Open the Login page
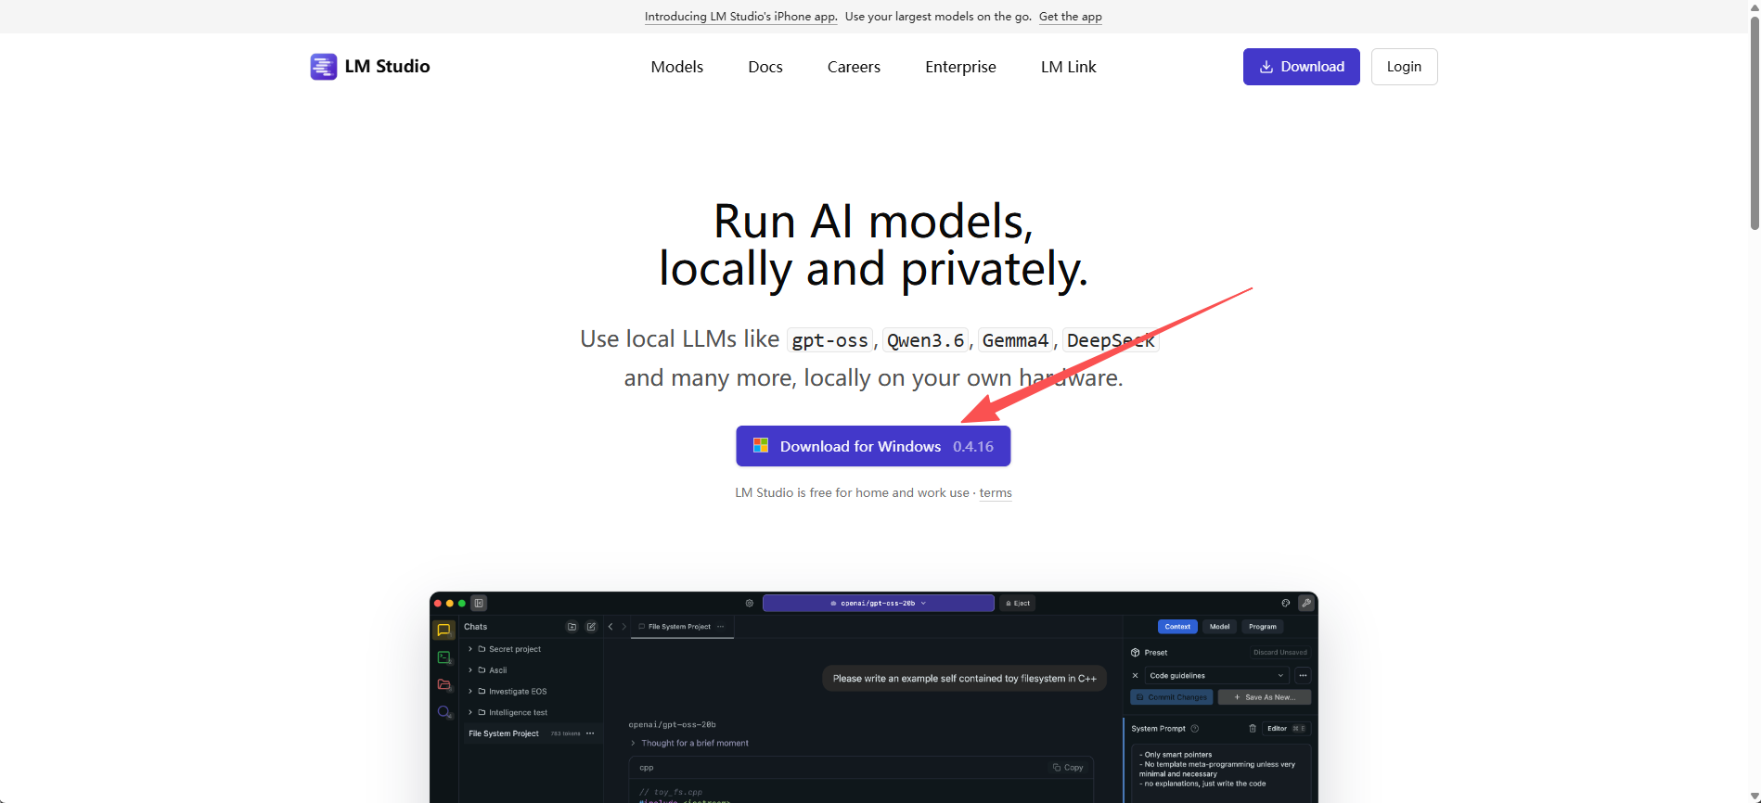 (1404, 67)
